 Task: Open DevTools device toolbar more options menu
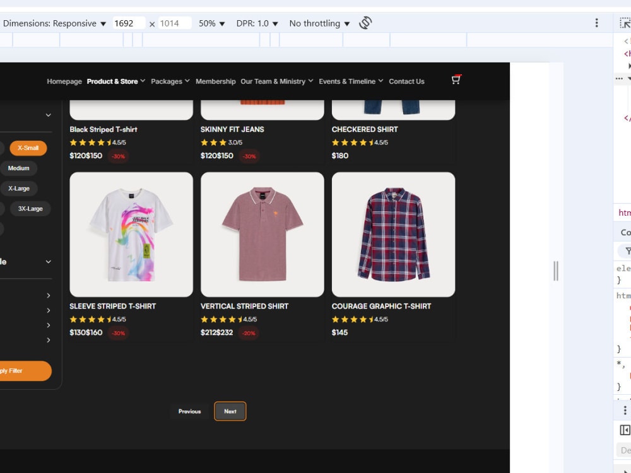pos(596,23)
